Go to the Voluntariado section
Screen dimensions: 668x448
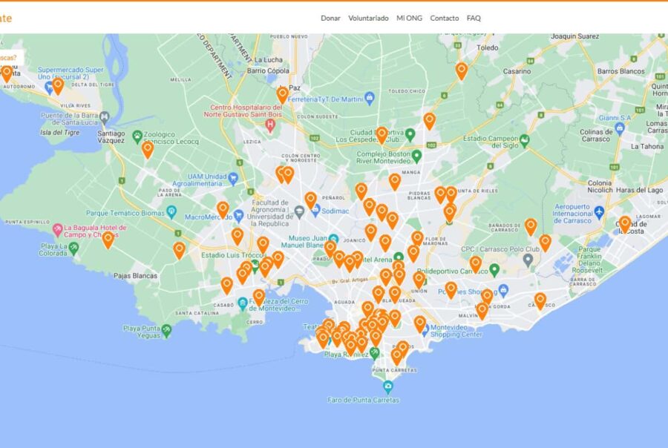point(368,18)
